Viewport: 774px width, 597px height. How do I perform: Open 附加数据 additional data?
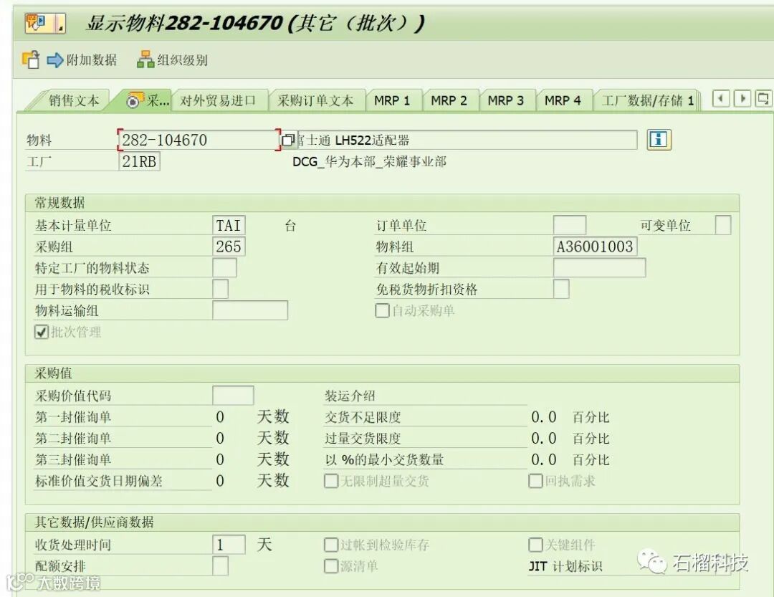(82, 60)
